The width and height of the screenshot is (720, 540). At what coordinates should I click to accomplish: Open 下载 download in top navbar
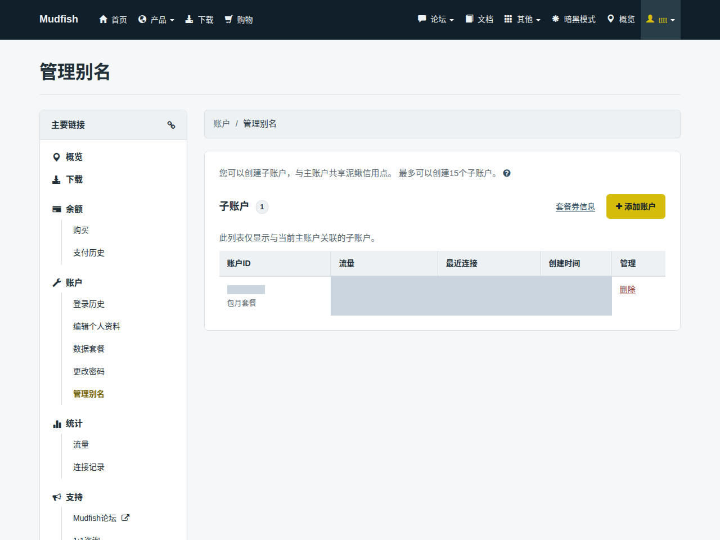click(200, 20)
